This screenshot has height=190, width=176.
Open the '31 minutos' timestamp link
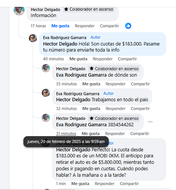tap(66, 133)
